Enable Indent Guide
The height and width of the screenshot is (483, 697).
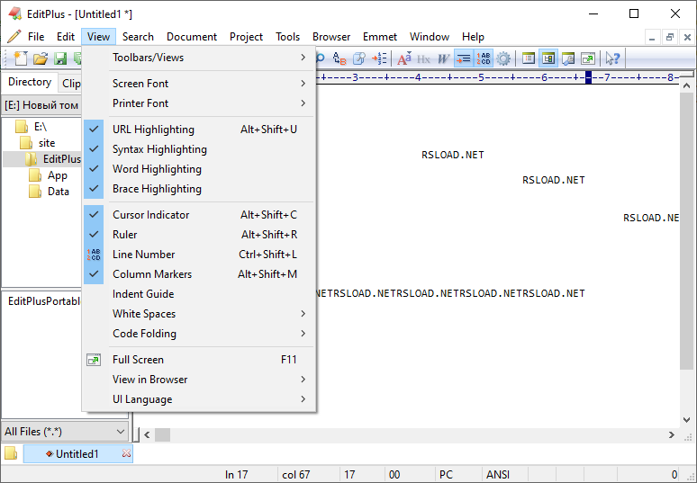[199, 293]
